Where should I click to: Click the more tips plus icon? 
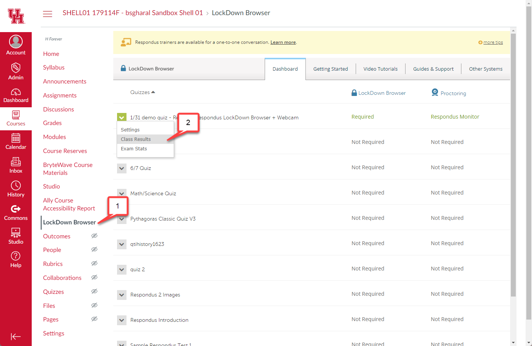click(x=480, y=42)
